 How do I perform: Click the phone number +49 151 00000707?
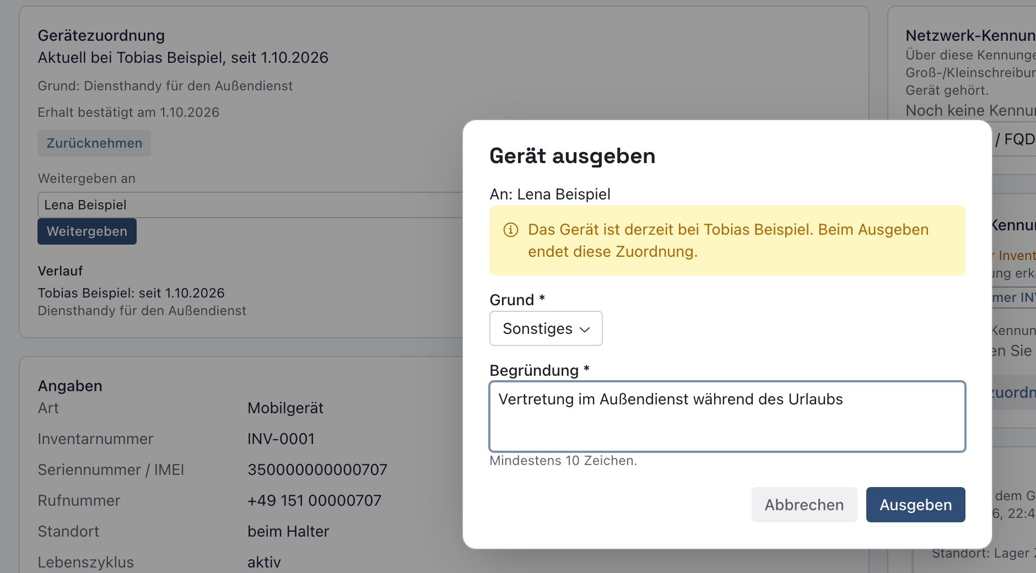[x=314, y=501]
